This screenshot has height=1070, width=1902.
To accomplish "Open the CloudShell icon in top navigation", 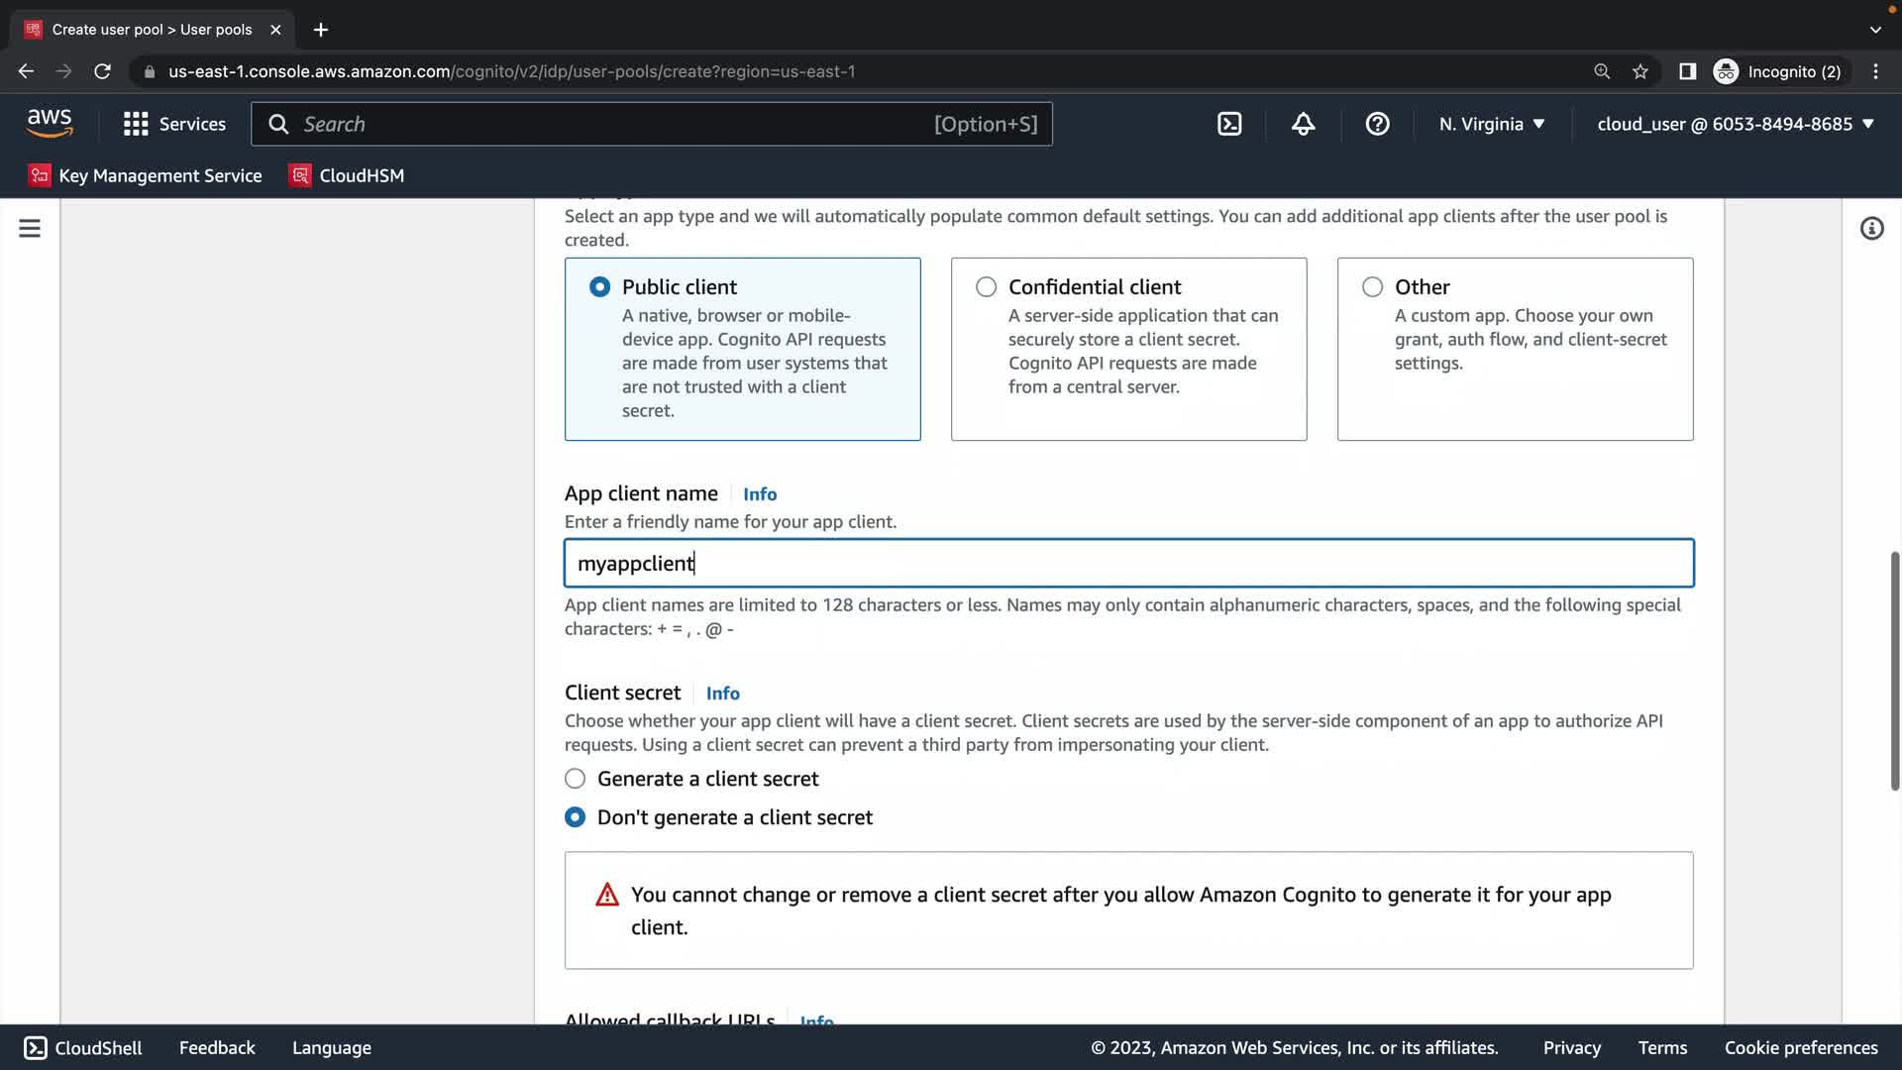I will pos(1228,124).
